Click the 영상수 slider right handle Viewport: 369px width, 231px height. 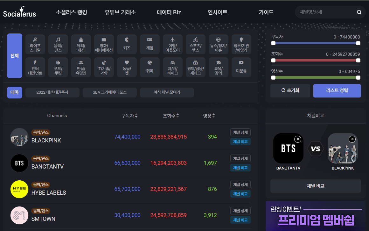click(358, 77)
